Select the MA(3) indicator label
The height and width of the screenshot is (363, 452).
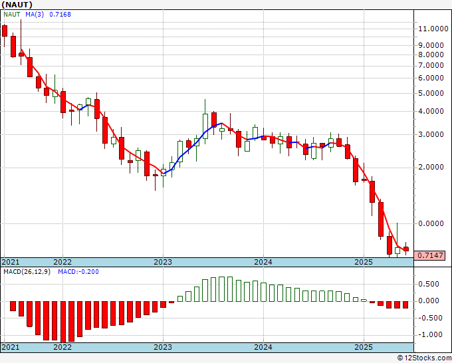[35, 15]
